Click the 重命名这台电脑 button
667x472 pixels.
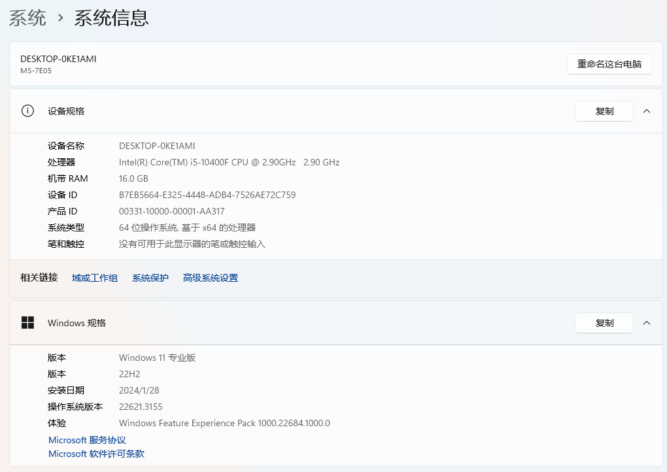(x=609, y=64)
